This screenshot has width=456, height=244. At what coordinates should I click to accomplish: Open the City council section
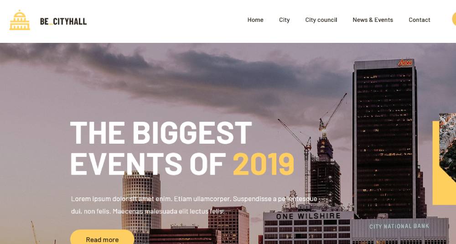pos(321,20)
